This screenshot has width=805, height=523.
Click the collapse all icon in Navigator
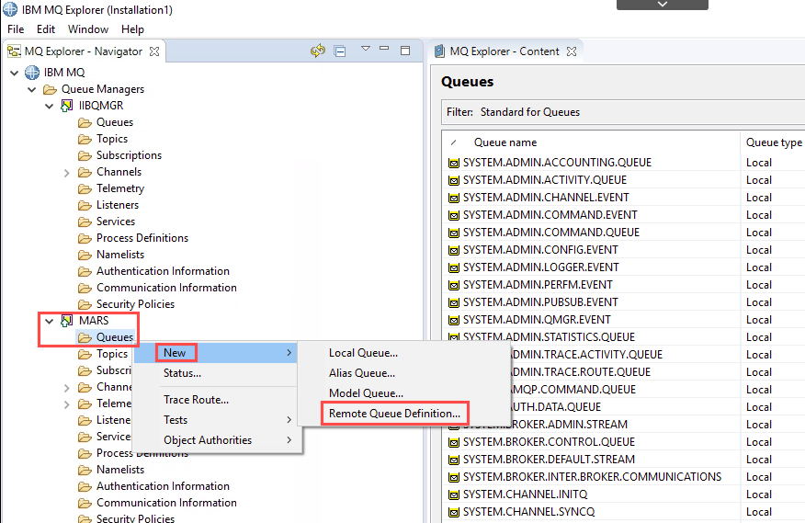(340, 51)
